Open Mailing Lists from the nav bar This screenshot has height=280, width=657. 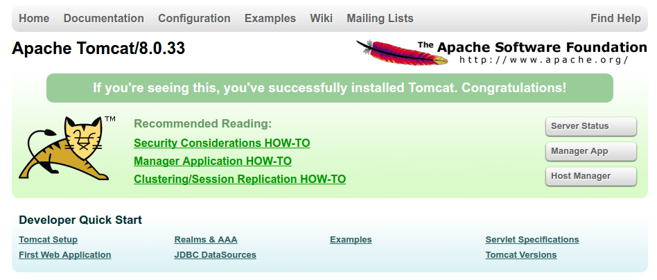point(380,19)
